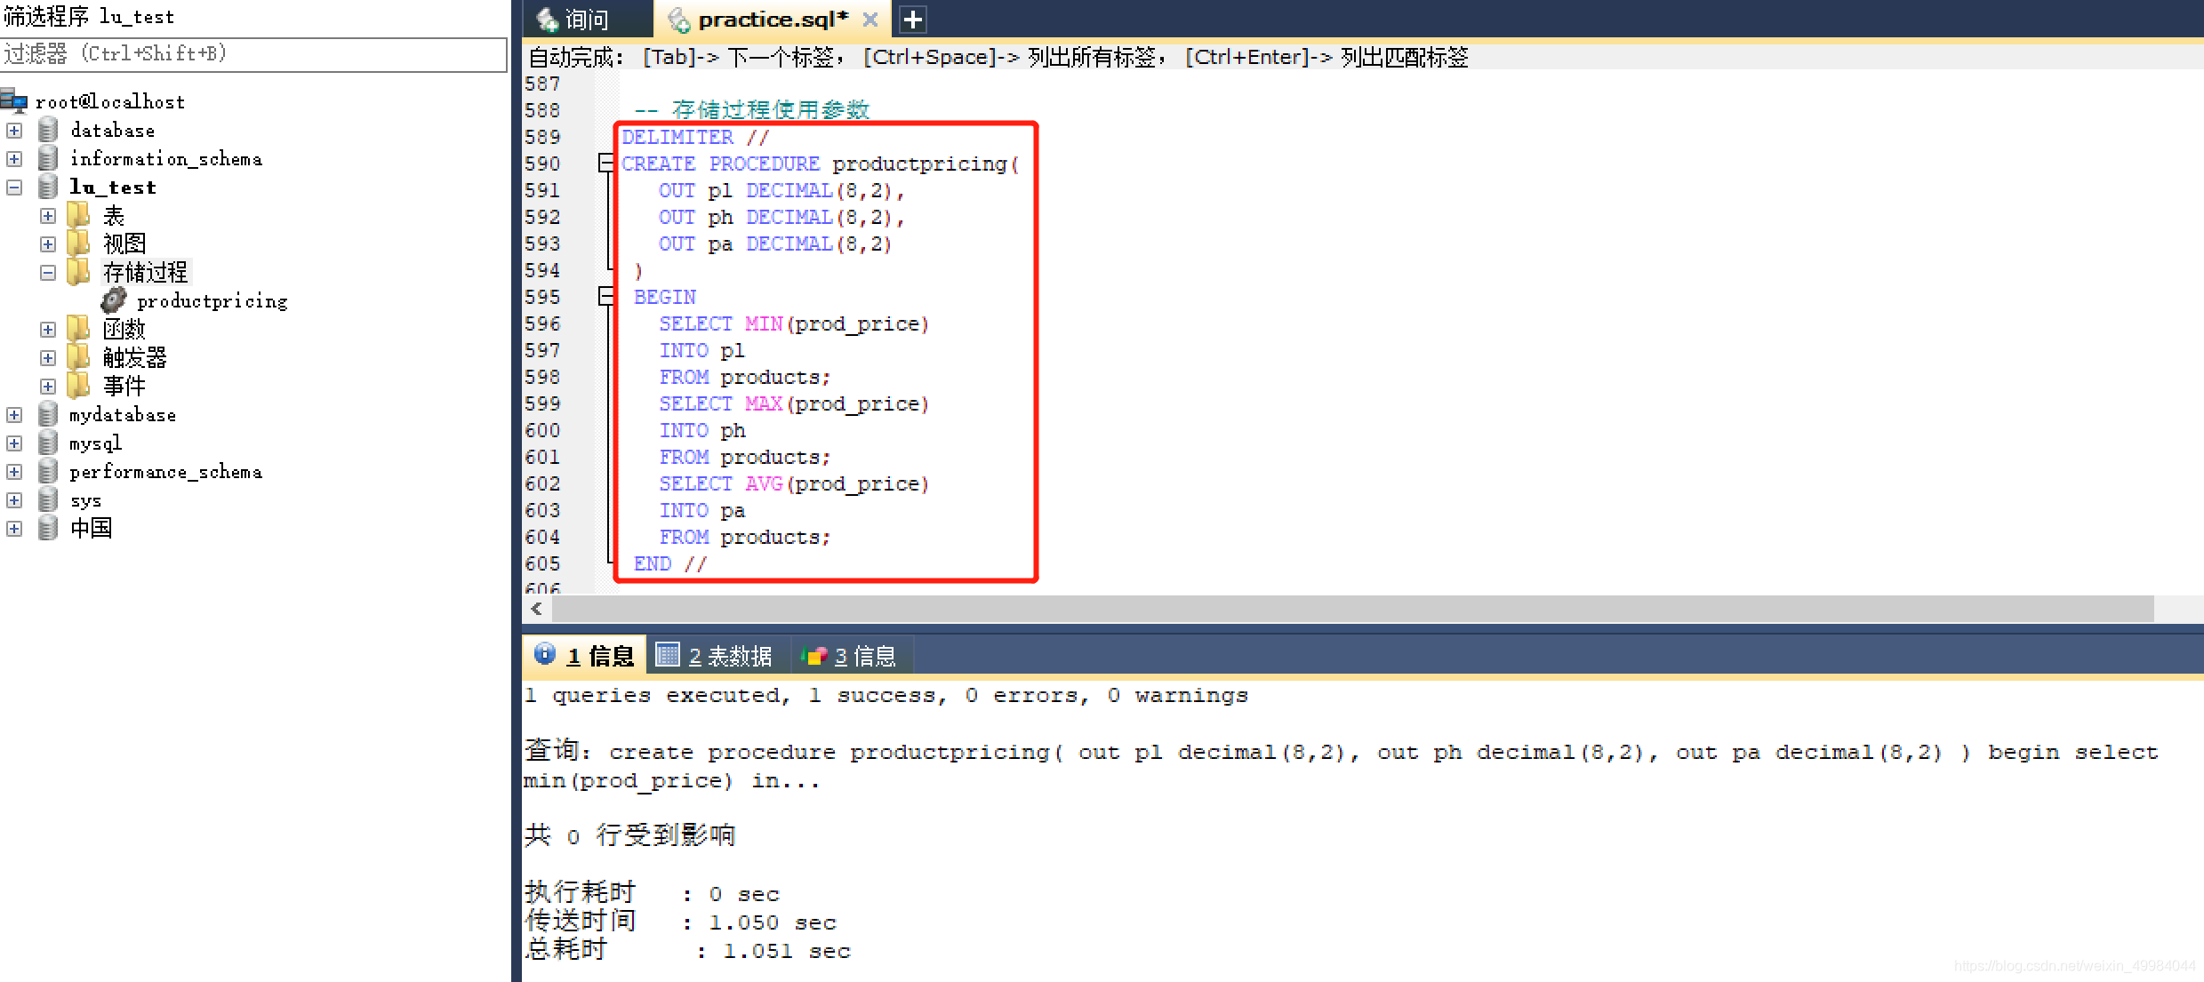Click the performance_schema database icon
This screenshot has width=2204, height=982.
point(48,471)
